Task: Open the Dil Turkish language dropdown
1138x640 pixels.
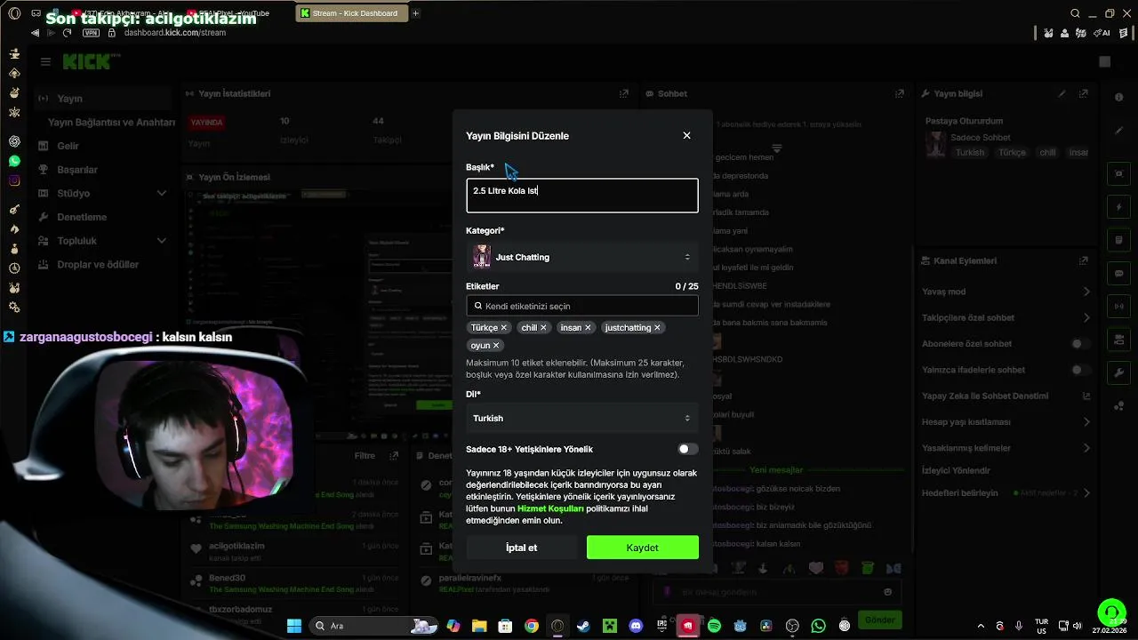Action: pos(581,418)
